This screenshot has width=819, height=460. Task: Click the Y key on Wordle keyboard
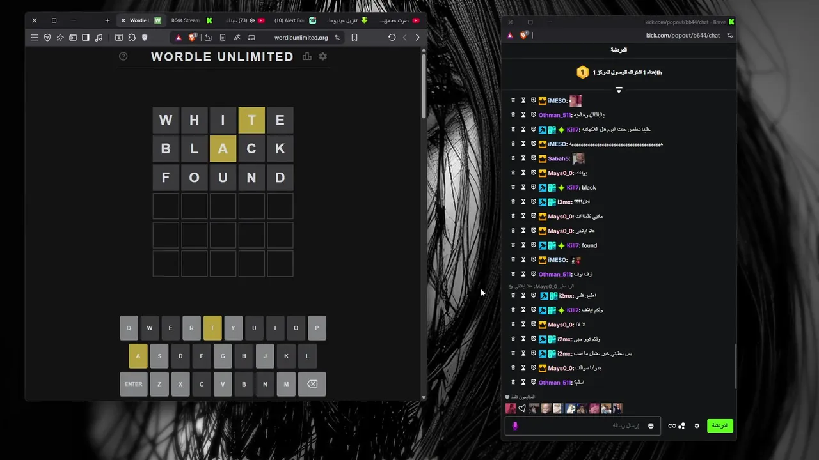pos(233,328)
